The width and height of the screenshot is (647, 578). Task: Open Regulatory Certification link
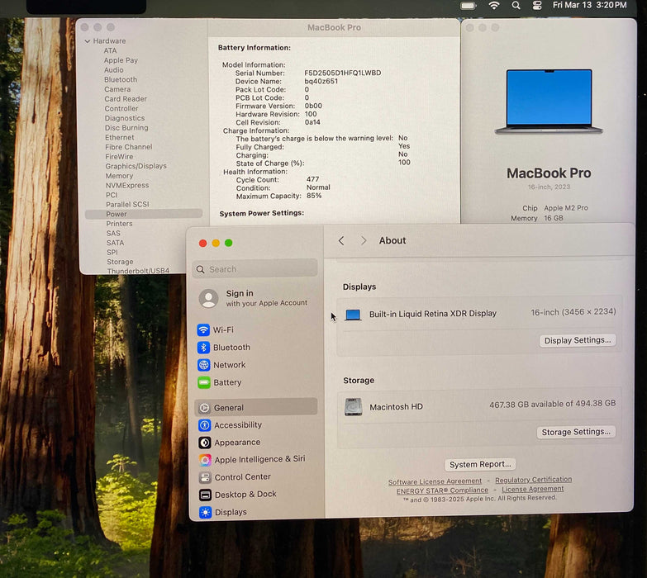(534, 480)
